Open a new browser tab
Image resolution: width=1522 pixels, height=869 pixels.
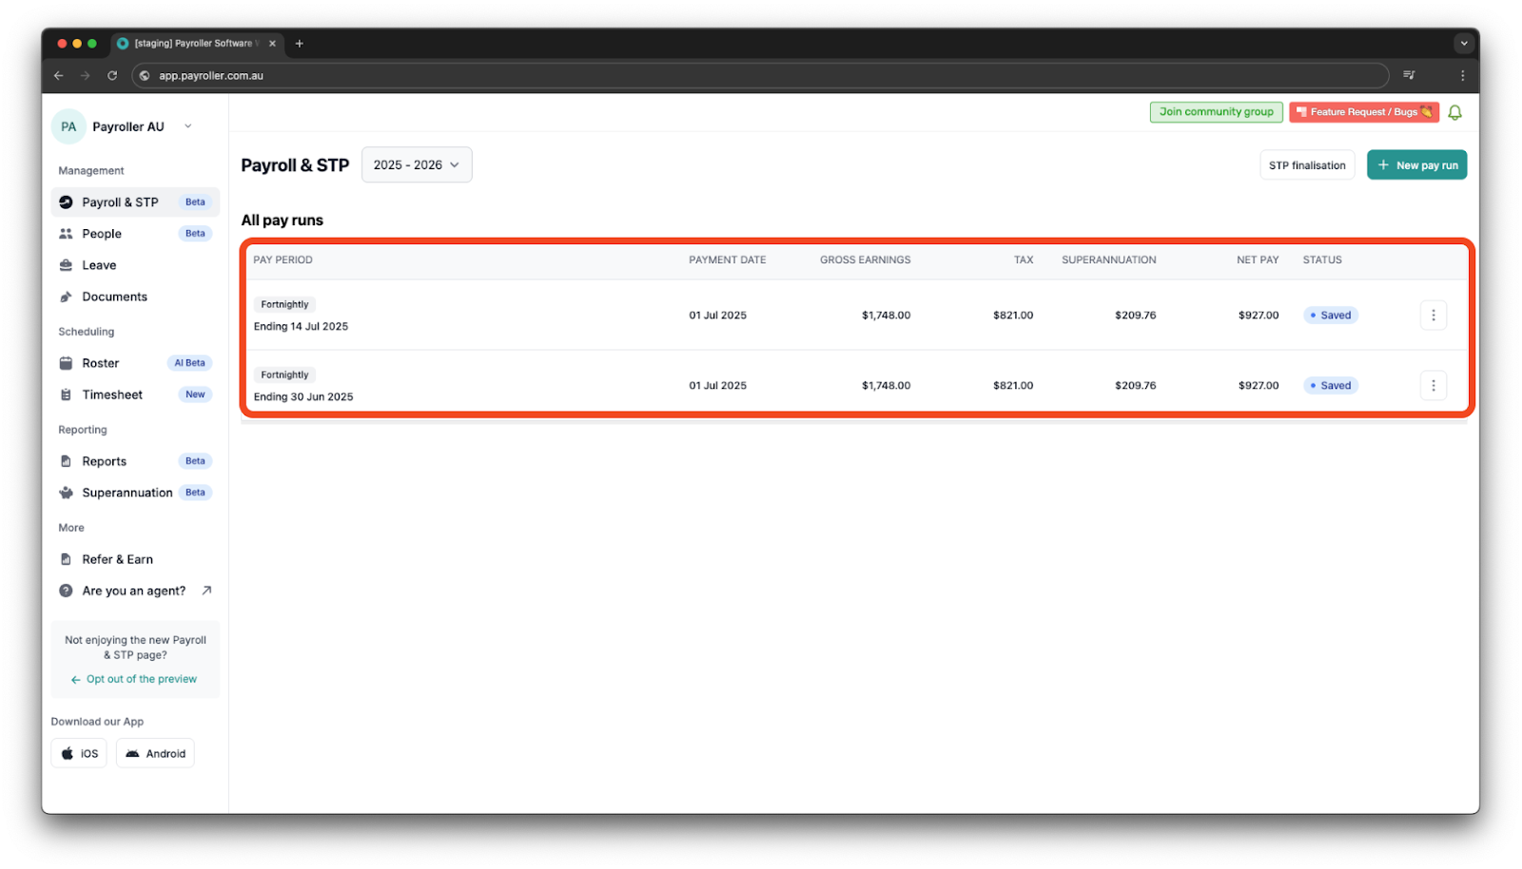[x=299, y=44]
